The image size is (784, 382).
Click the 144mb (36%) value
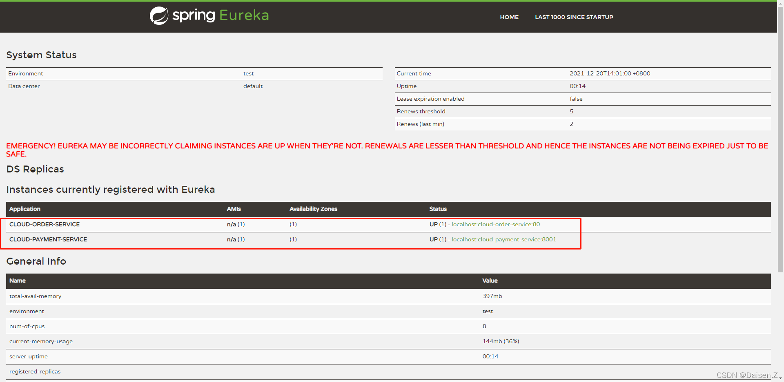pos(501,341)
